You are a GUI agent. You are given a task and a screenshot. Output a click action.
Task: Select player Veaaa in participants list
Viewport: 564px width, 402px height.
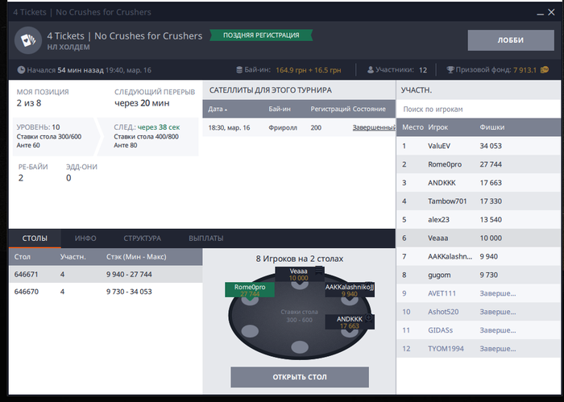click(479, 238)
